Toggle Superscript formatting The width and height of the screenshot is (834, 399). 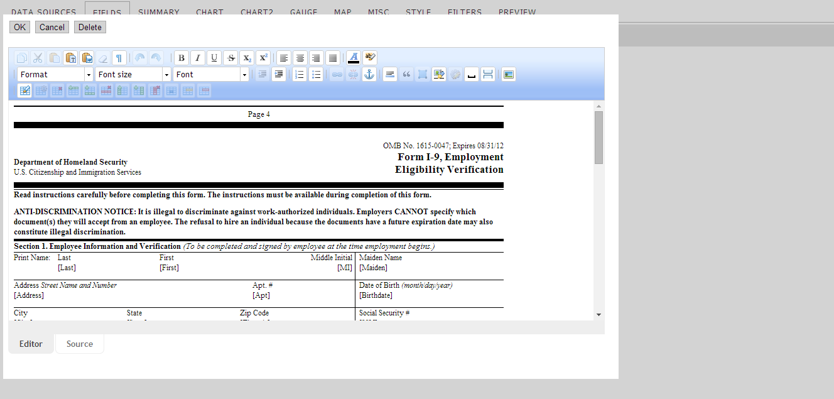coord(263,58)
